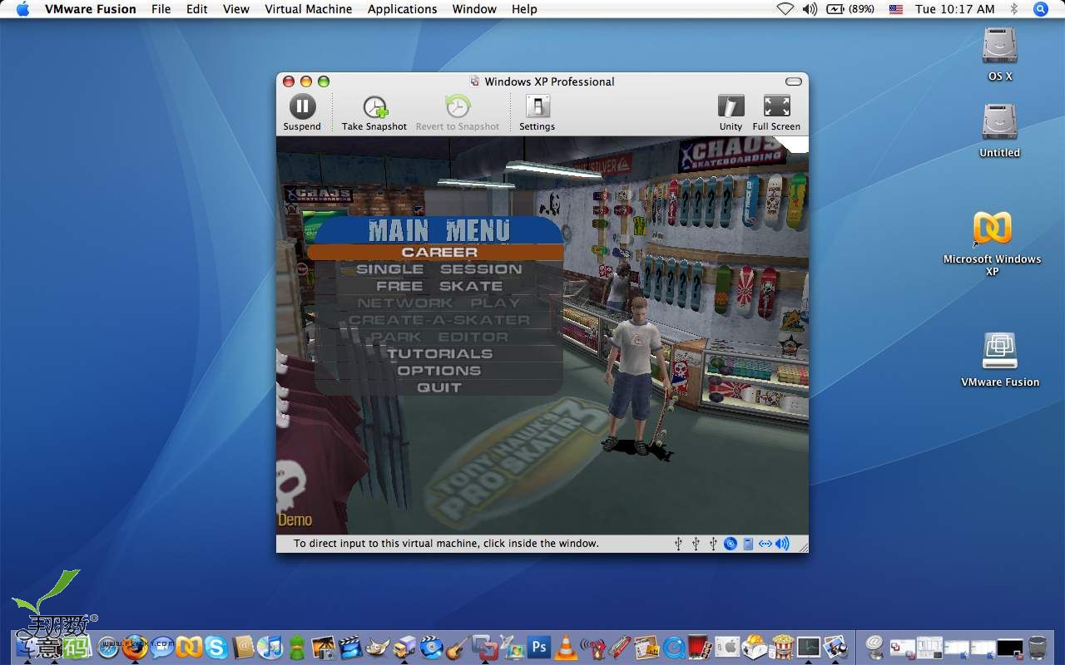Image resolution: width=1065 pixels, height=665 pixels.
Task: Open the Bluetooth status menu
Action: point(1014,9)
